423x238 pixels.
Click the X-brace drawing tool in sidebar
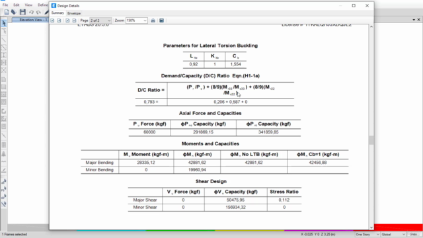(x=4, y=71)
